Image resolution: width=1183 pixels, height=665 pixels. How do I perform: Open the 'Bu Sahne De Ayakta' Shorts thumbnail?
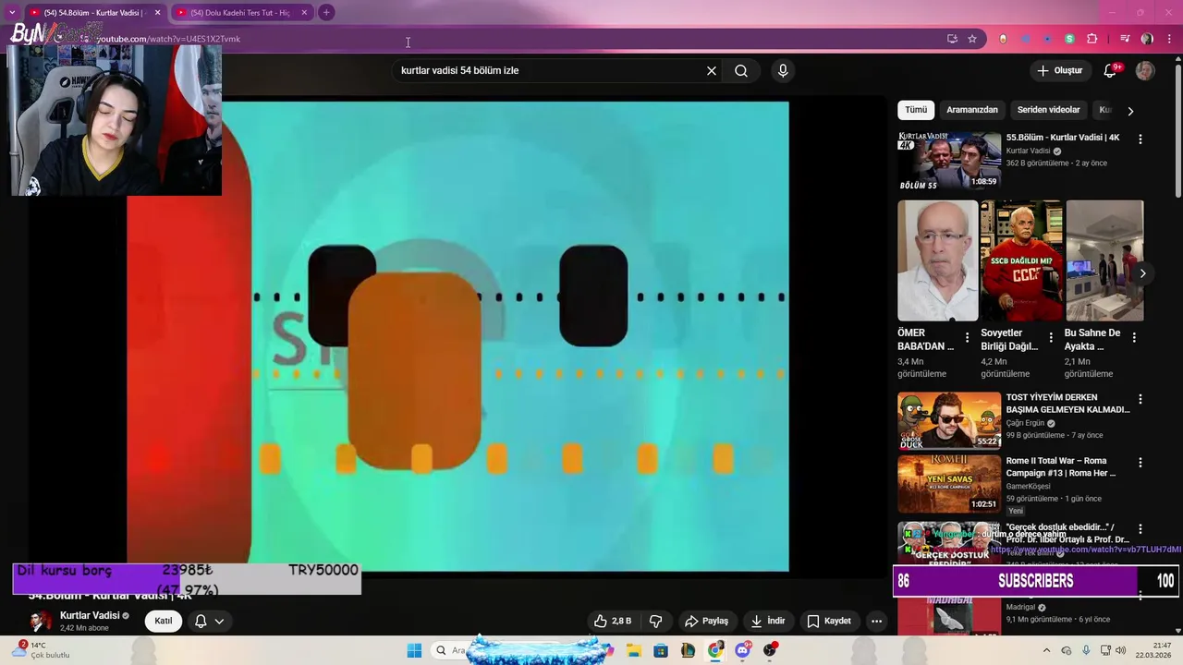(1104, 260)
